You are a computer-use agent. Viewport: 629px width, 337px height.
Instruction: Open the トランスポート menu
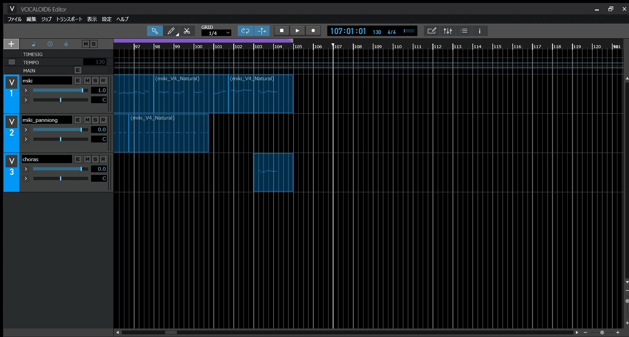(69, 19)
